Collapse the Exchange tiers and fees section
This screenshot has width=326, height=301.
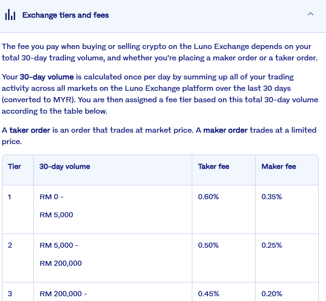coord(310,15)
